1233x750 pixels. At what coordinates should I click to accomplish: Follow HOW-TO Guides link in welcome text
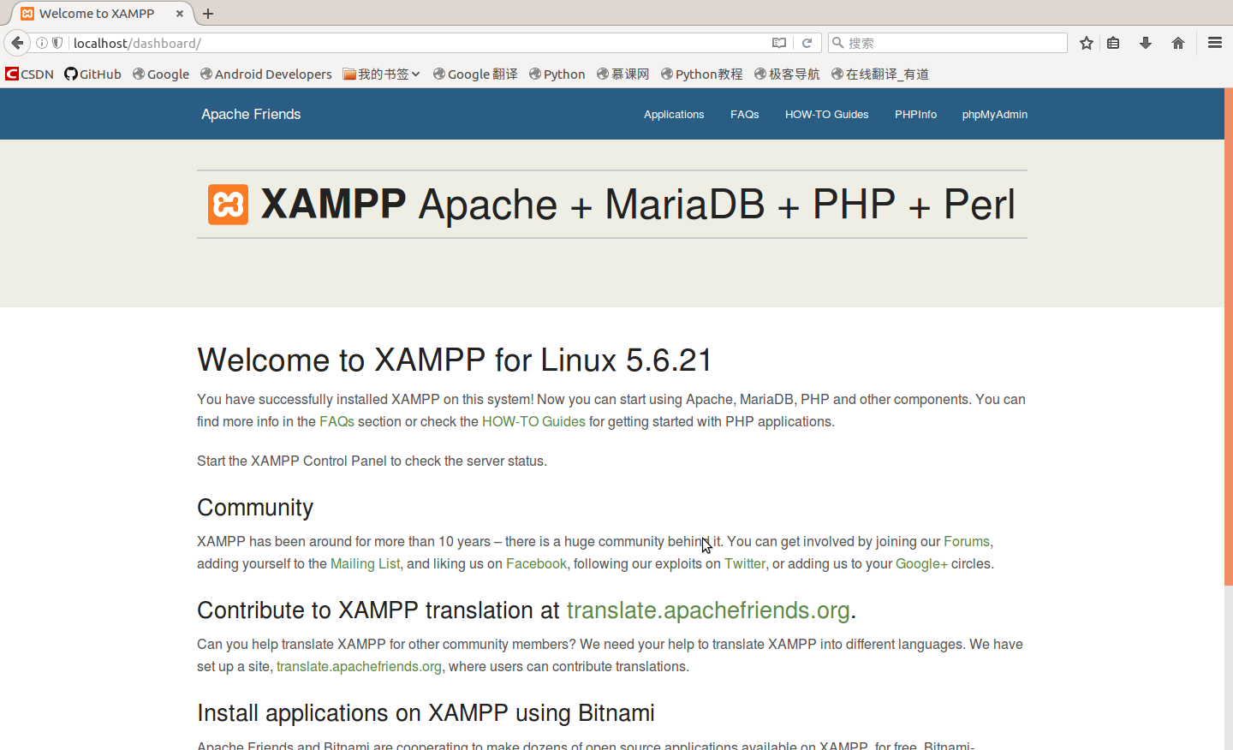click(533, 421)
